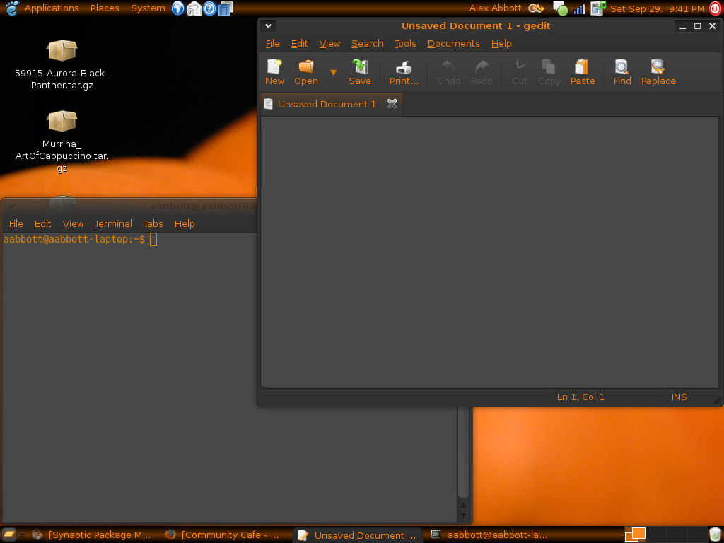This screenshot has width=724, height=543.
Task: Switch to Community Cafe Firefox taskbar entry
Action: [x=223, y=535]
